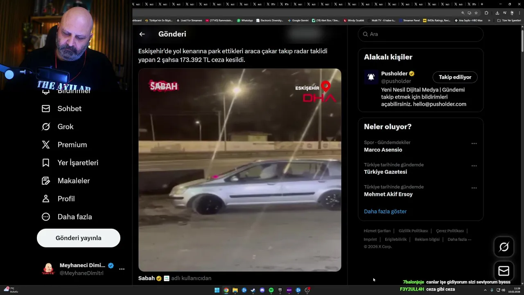Click the Meyhaneci Dimitri account avatar
This screenshot has height=295, width=524.
48,269
